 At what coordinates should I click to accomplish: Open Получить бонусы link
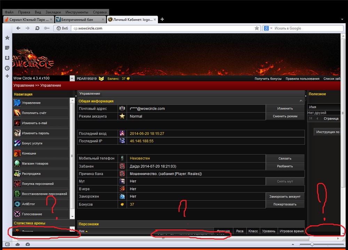268,79
